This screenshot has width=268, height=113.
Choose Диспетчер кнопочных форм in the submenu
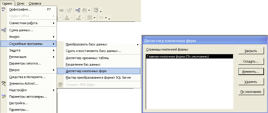tap(99, 71)
